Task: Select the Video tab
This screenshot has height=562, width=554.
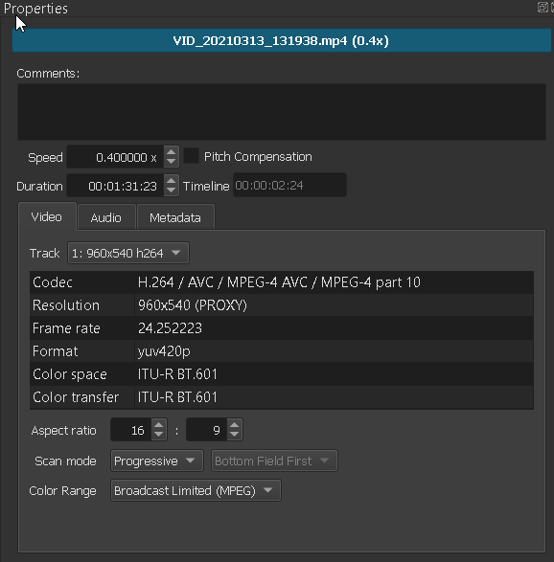Action: 47,216
